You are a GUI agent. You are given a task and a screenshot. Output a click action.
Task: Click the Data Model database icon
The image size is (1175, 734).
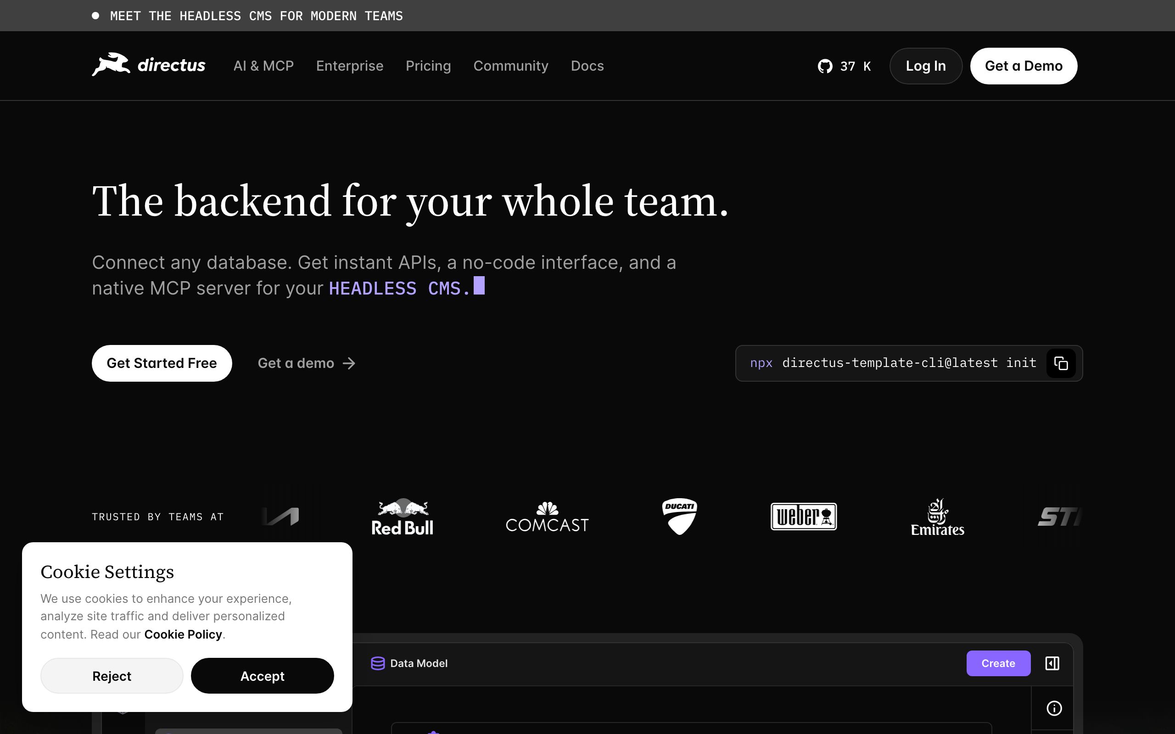pyautogui.click(x=378, y=663)
